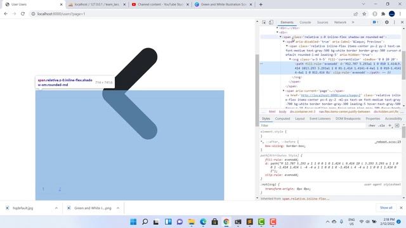406x228 pixels.
Task: Expand the aria-current page span node
Action: point(284,91)
